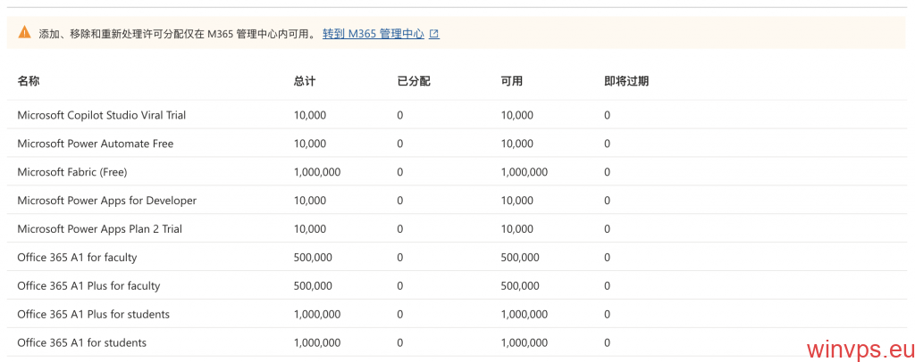
Task: Open Office 365 A1 for faculty
Action: (x=77, y=258)
